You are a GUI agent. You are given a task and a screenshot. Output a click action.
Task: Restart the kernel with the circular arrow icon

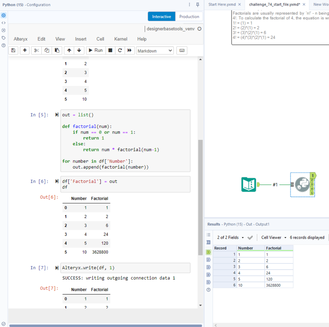pos(120,50)
